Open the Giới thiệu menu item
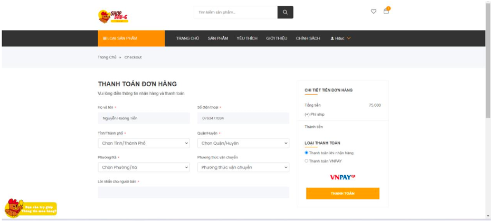Viewport: 494px width, 222px height. (x=277, y=38)
